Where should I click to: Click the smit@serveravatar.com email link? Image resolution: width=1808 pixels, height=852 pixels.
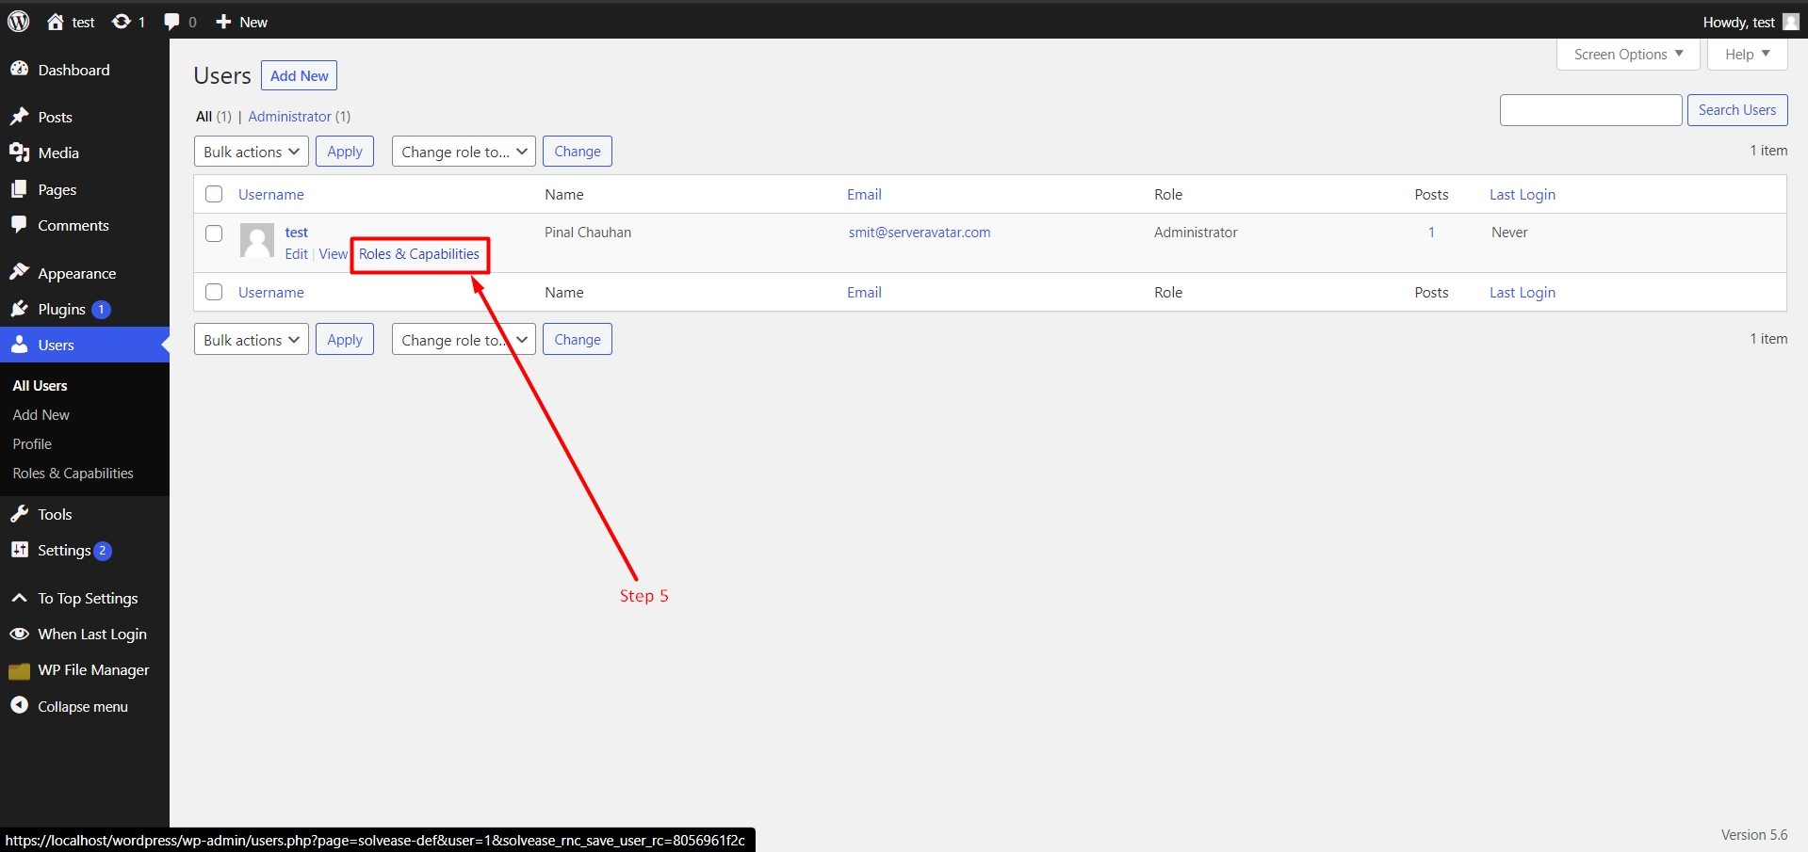(920, 233)
